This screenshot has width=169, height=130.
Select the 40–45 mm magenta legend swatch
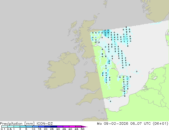pos(72,127)
